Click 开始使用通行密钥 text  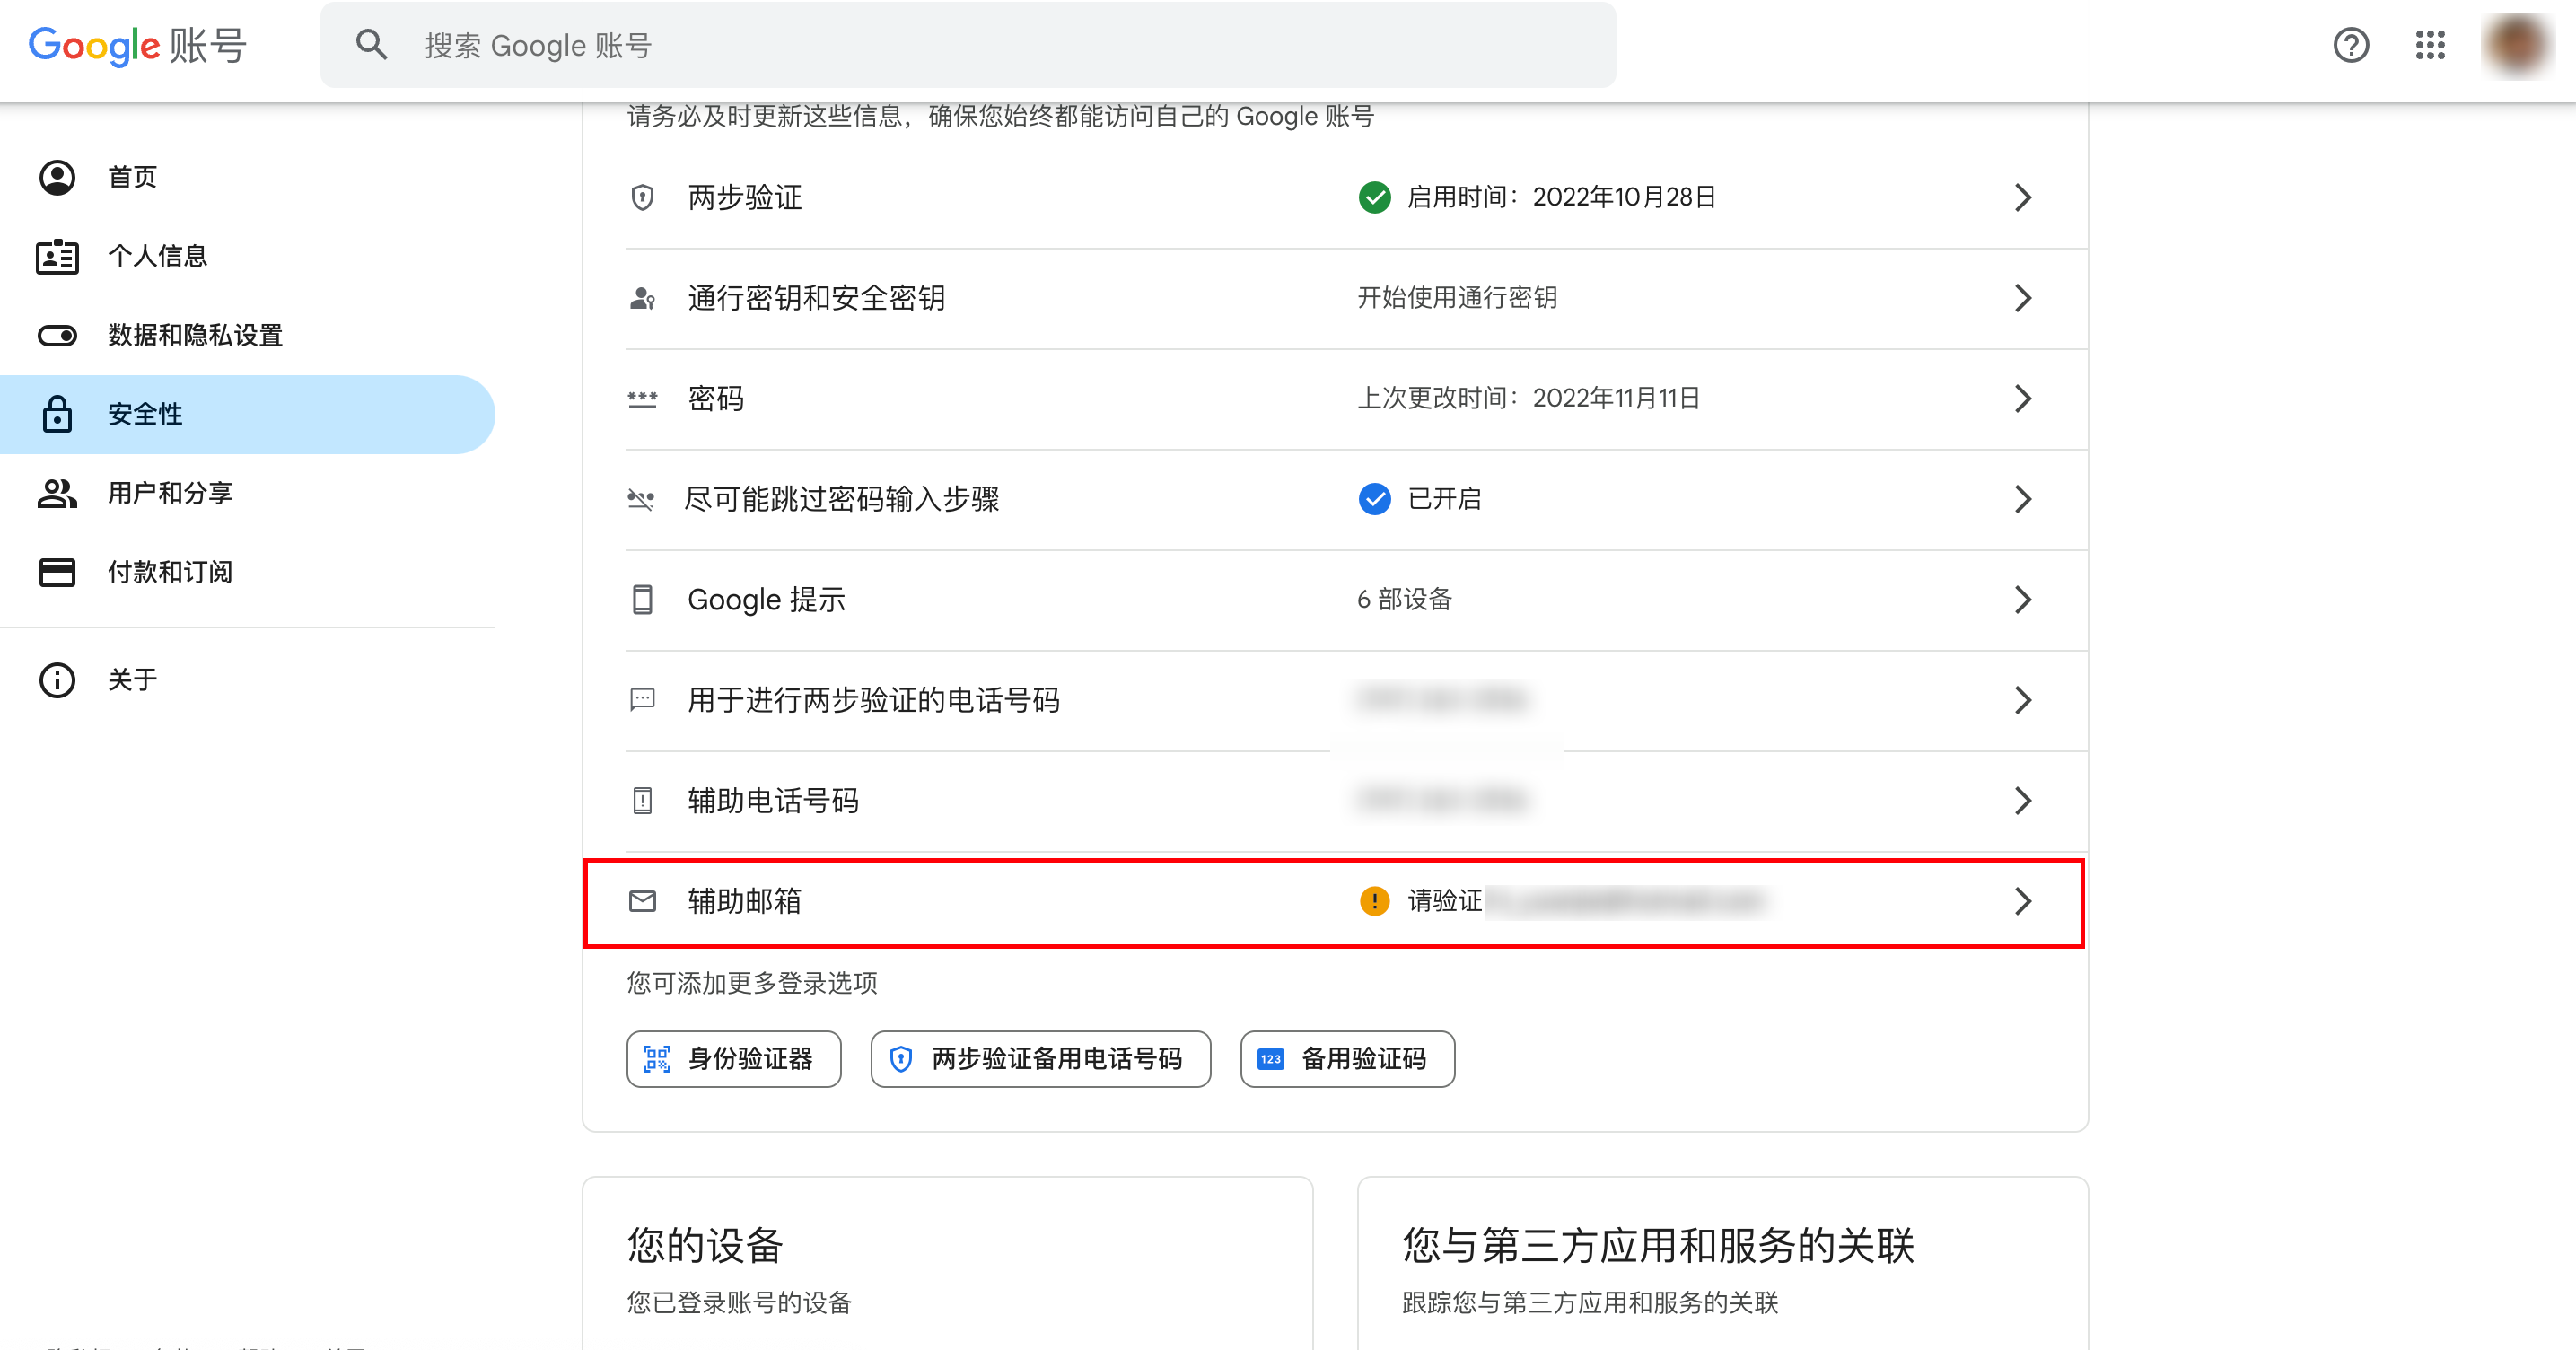coord(1456,298)
